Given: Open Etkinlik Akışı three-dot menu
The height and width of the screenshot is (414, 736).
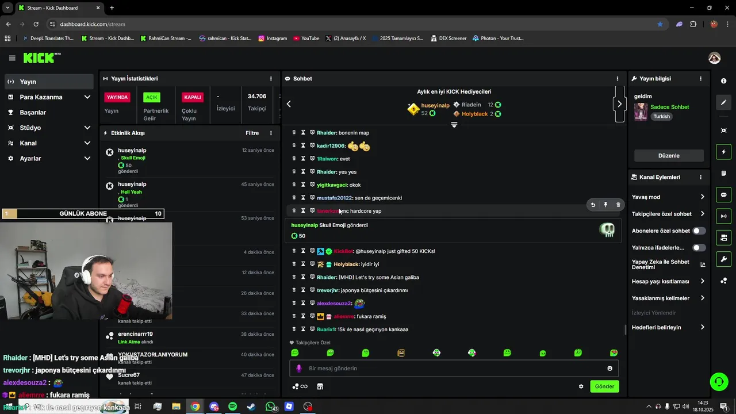Looking at the screenshot, I should 271,133.
